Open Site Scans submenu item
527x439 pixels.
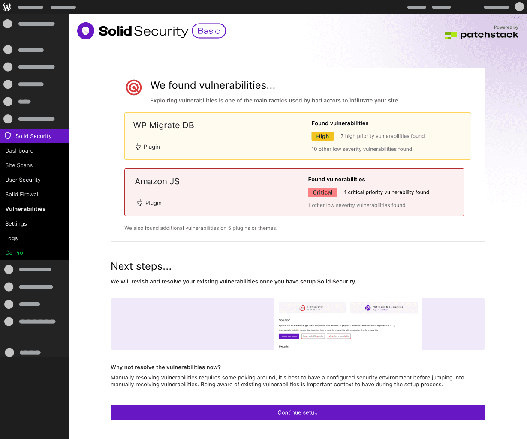(19, 165)
